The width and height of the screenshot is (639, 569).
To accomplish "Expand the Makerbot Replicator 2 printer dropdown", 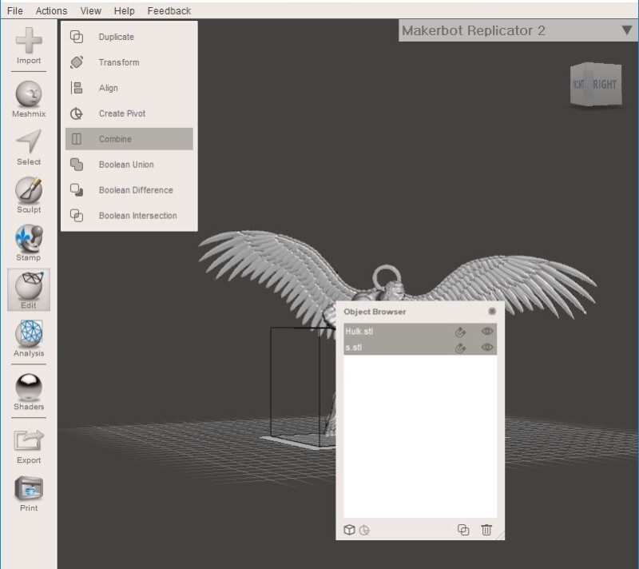I will [518, 30].
